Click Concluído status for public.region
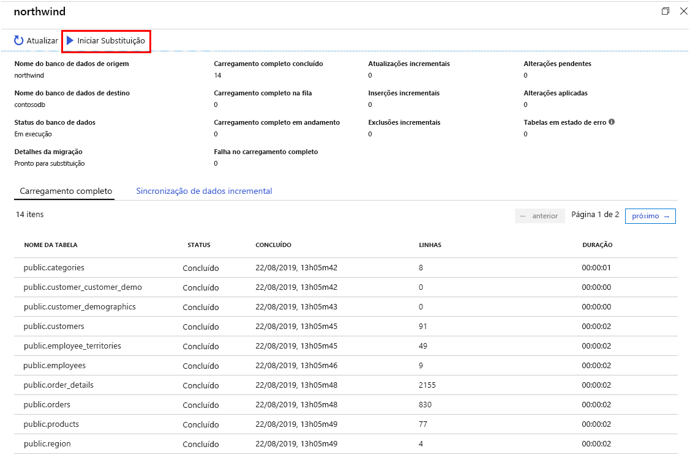690x466 pixels. [x=201, y=444]
